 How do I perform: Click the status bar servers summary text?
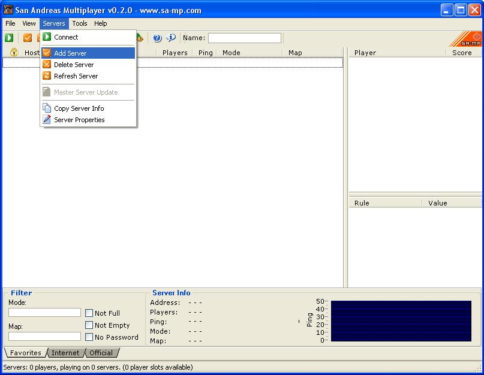98,367
